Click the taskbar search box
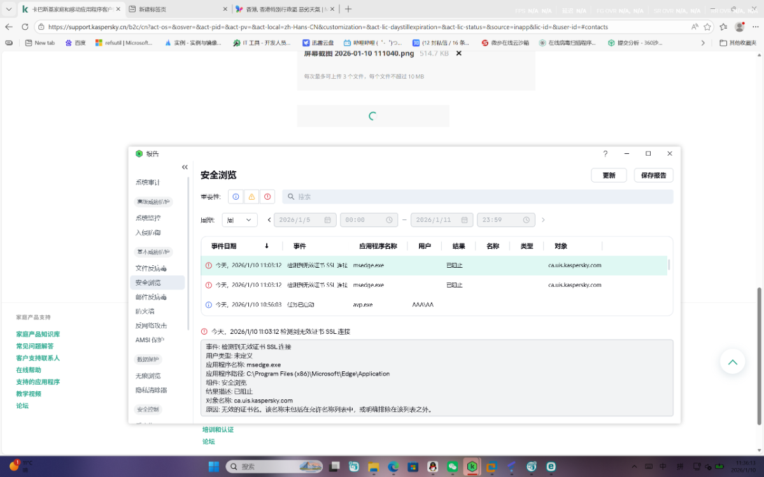 pyautogui.click(x=276, y=466)
